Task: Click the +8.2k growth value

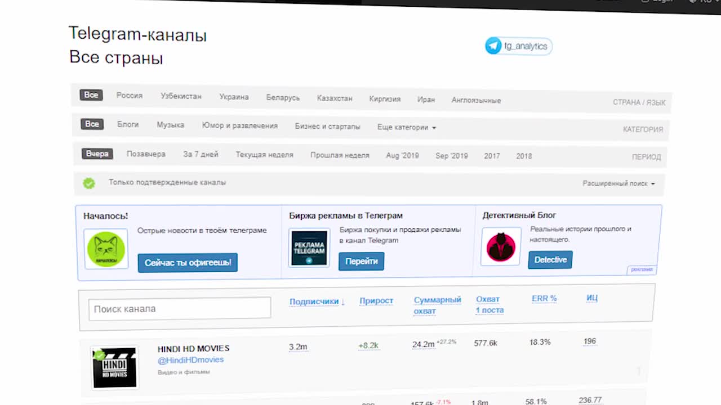Action: pyautogui.click(x=368, y=345)
